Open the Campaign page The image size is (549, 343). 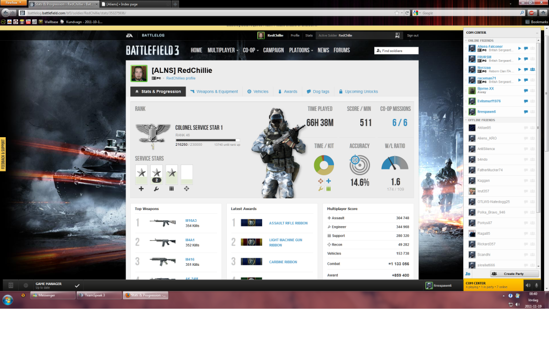[273, 50]
